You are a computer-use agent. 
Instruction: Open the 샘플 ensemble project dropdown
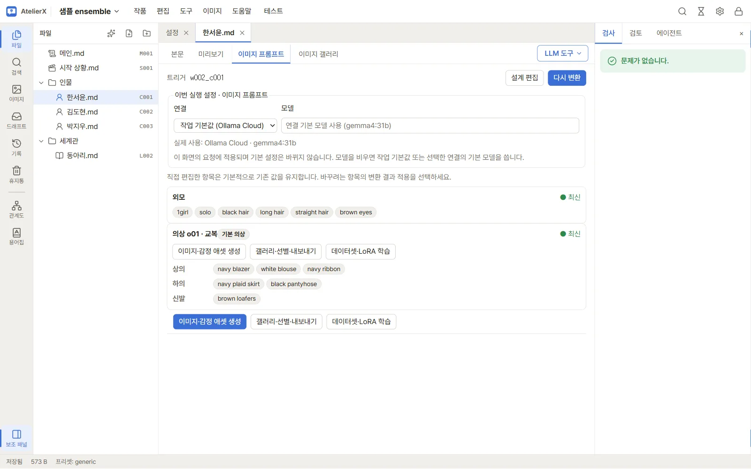89,11
